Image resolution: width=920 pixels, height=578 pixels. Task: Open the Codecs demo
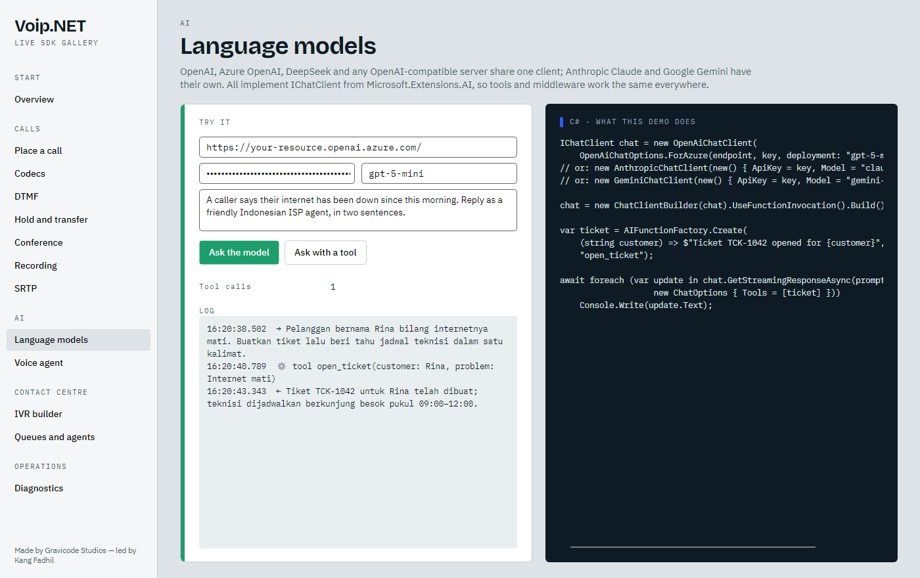point(78,174)
